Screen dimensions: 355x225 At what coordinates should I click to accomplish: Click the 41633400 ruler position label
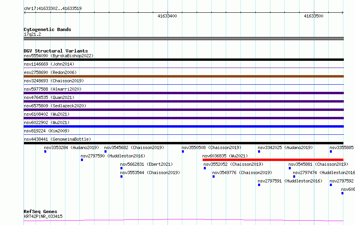[x=167, y=16]
